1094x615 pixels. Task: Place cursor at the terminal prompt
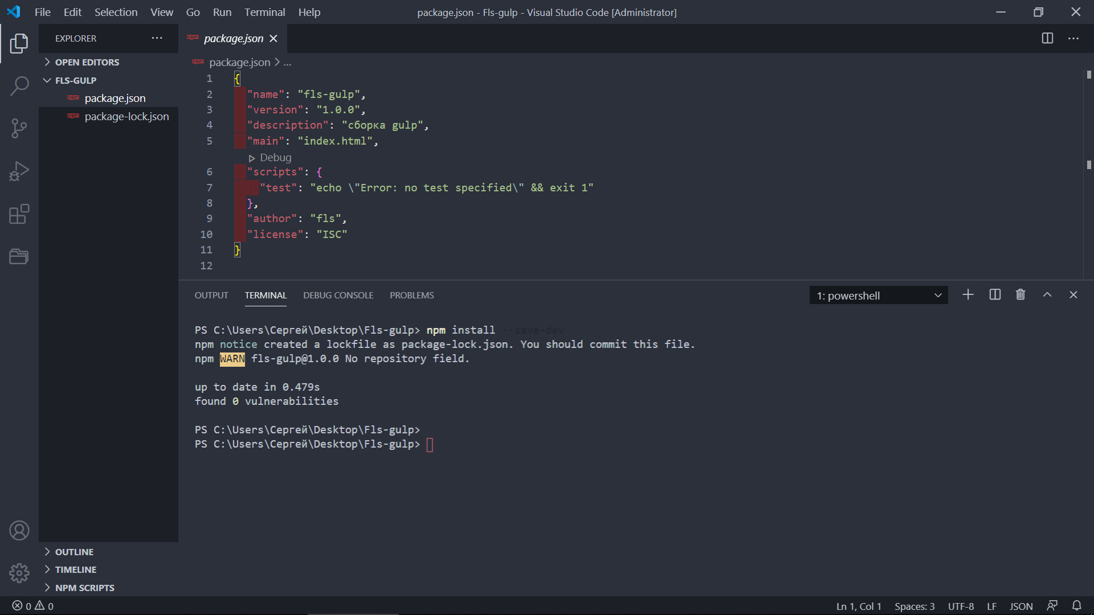click(x=430, y=444)
